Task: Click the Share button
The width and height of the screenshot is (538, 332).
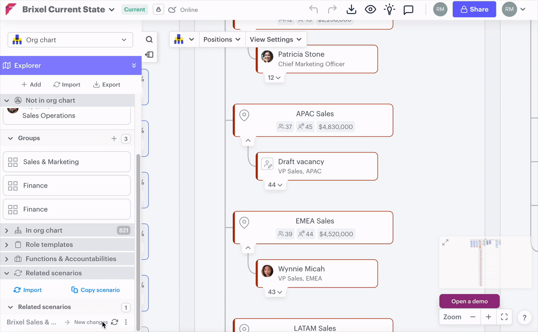Action: [474, 10]
